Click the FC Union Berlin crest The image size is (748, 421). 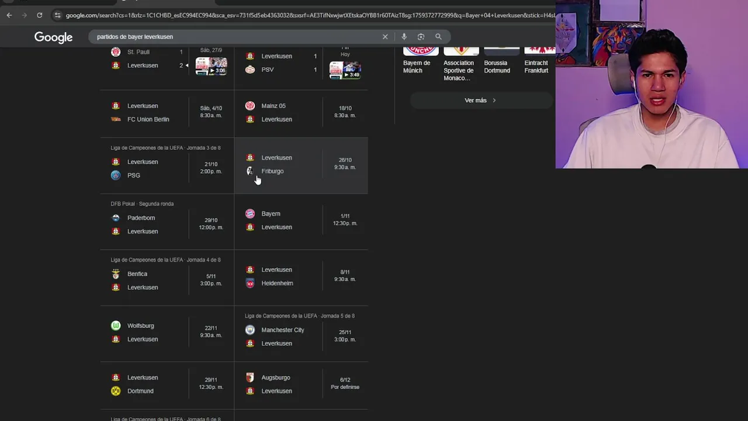pyautogui.click(x=116, y=119)
